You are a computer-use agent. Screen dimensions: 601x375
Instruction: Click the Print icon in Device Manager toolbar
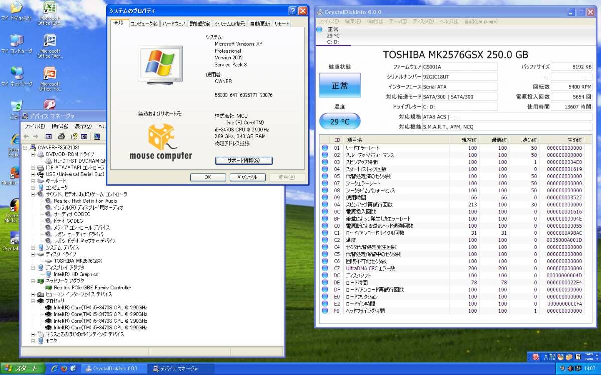(61, 136)
